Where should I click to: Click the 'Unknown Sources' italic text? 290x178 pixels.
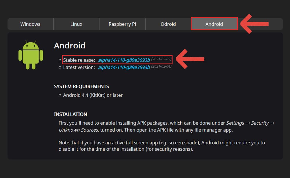point(78,130)
